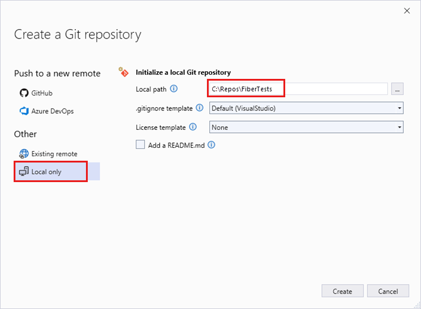421x309 pixels.
Task: Click the Local only computer icon
Action: [24, 172]
